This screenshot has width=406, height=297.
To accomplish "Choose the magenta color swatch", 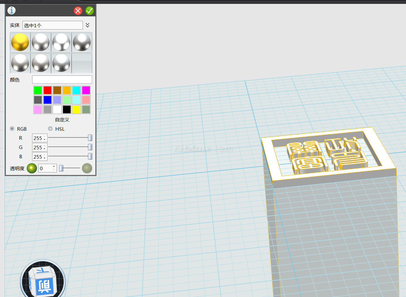I will 86,90.
